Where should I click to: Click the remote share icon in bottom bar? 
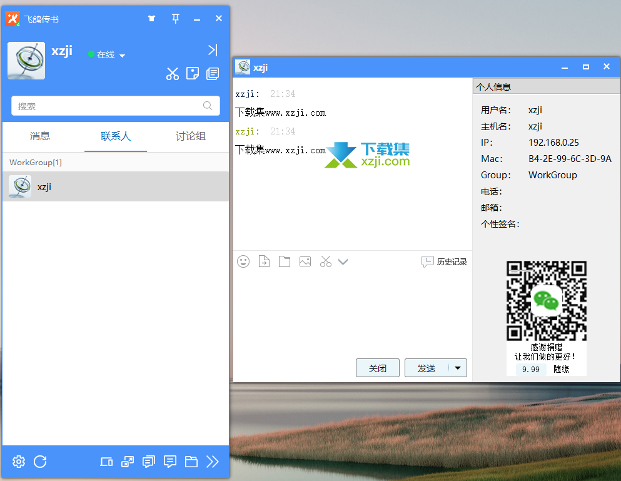point(128,462)
